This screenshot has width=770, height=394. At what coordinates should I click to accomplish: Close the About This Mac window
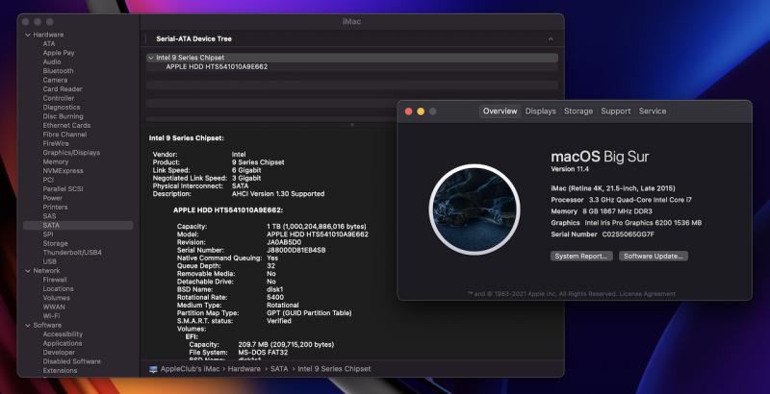(x=408, y=111)
